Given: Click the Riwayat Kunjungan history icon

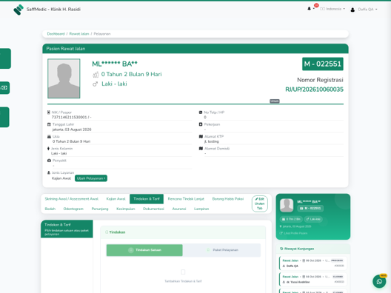Looking at the screenshot, I should 281,249.
